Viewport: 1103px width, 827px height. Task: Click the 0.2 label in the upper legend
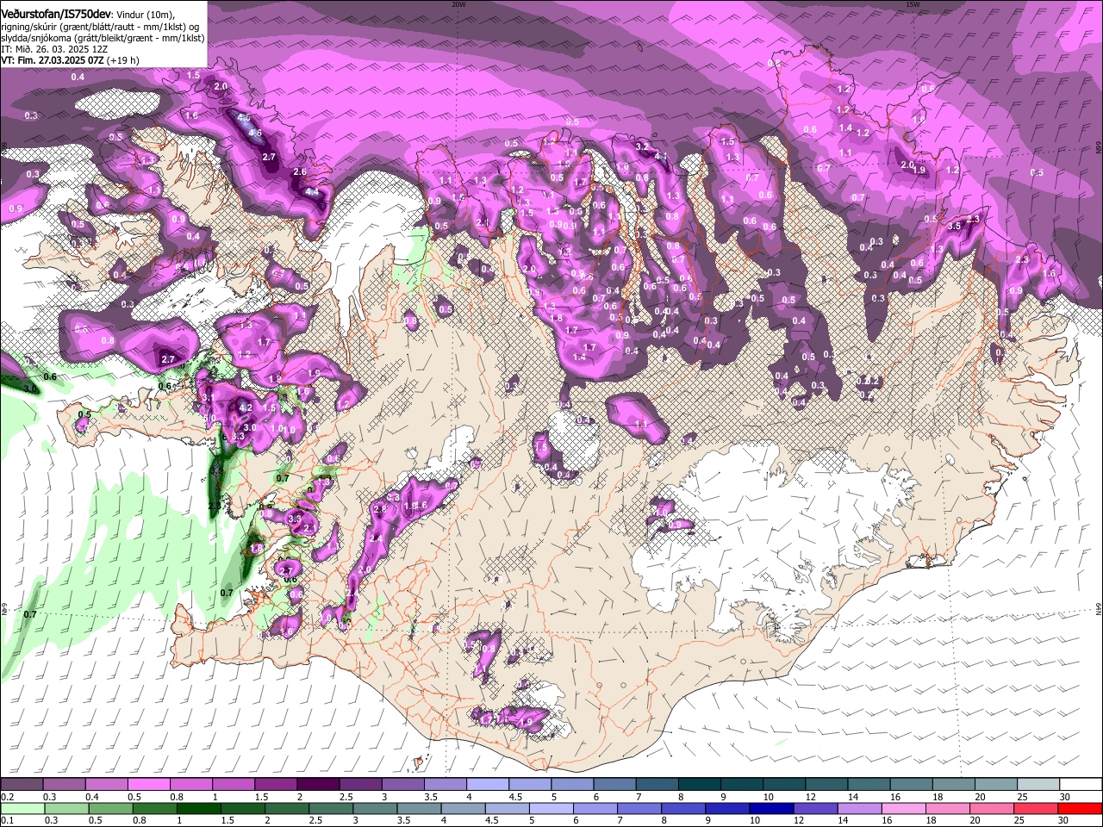coord(7,797)
